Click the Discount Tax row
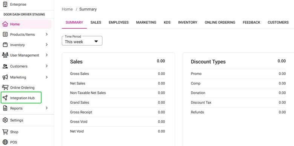 [x=238, y=103]
